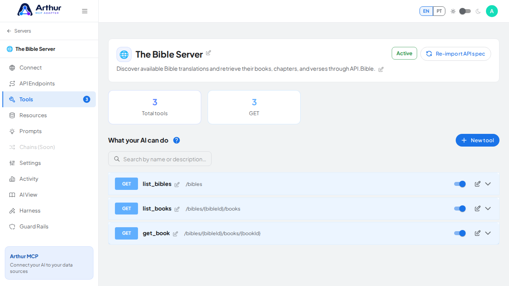Click the Total tools stat card
Screen dimensions: 509x286
pyautogui.click(x=155, y=107)
